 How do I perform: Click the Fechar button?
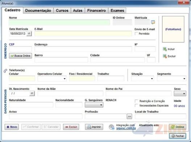178,136
